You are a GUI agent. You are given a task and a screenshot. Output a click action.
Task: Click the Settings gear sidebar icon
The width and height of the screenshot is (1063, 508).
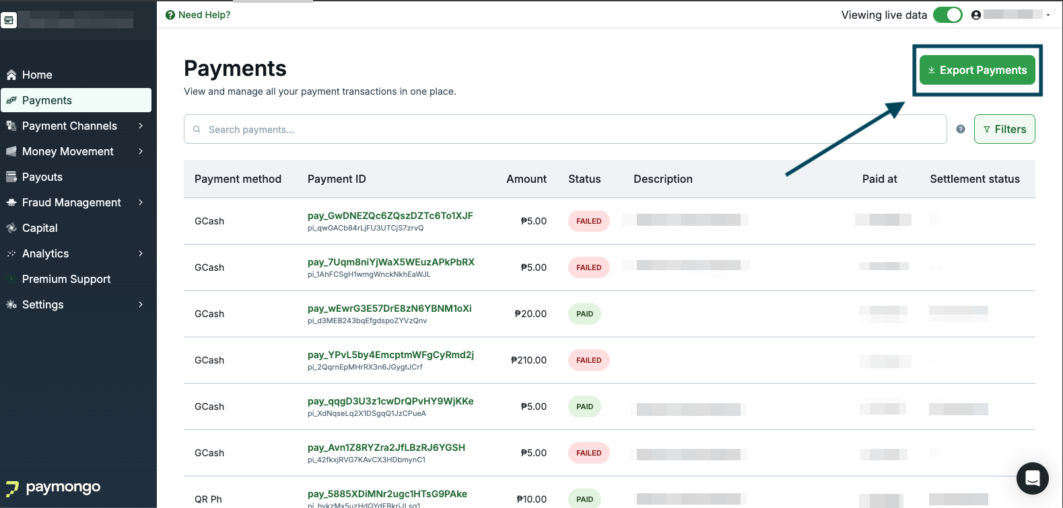pyautogui.click(x=11, y=304)
